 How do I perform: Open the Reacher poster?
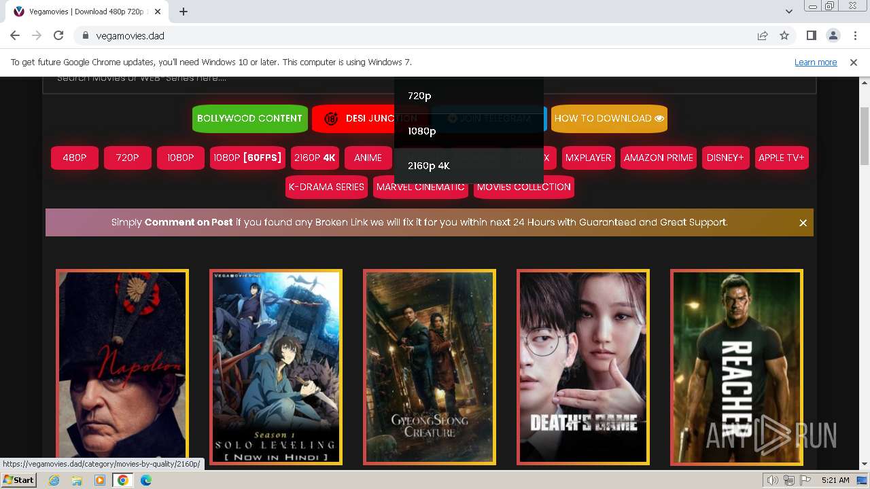point(737,367)
